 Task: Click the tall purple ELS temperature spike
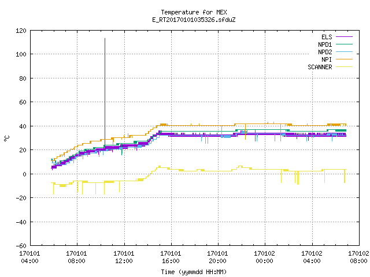(105, 92)
